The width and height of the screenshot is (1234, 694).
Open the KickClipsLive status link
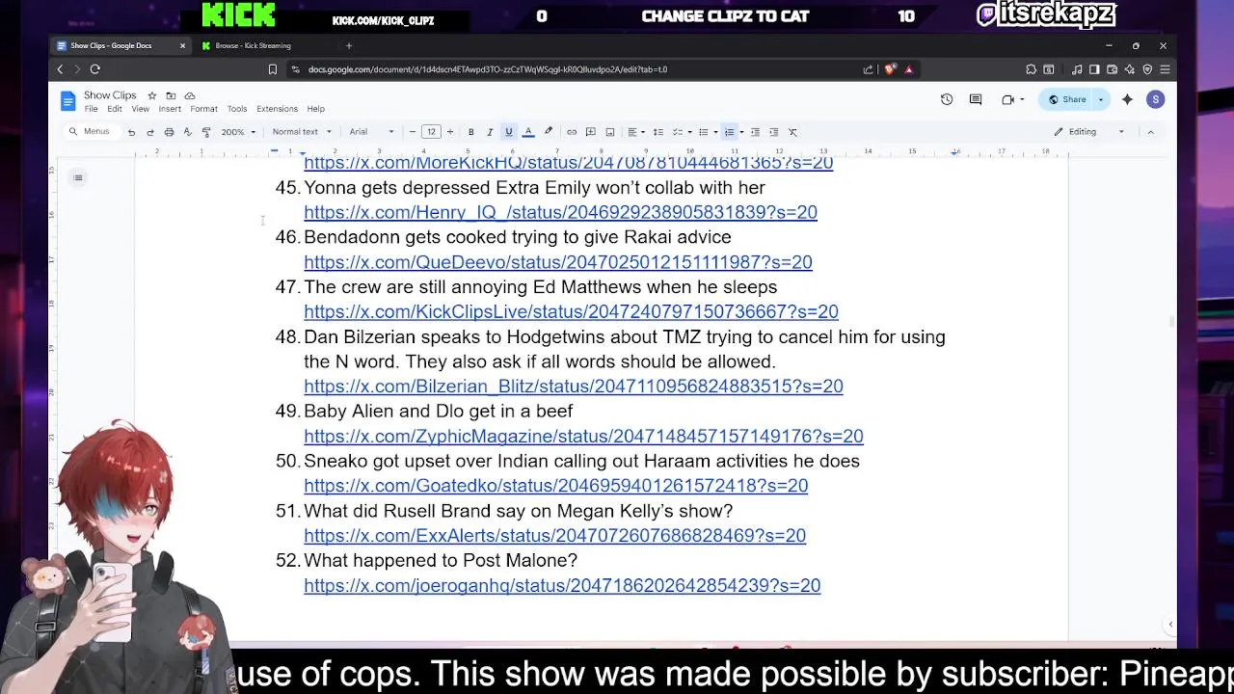point(571,311)
